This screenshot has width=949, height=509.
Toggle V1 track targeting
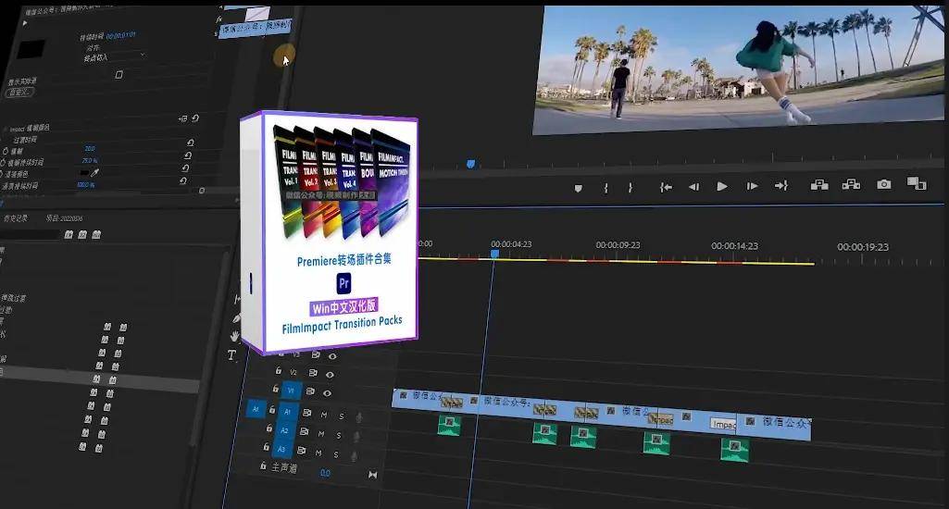(291, 391)
